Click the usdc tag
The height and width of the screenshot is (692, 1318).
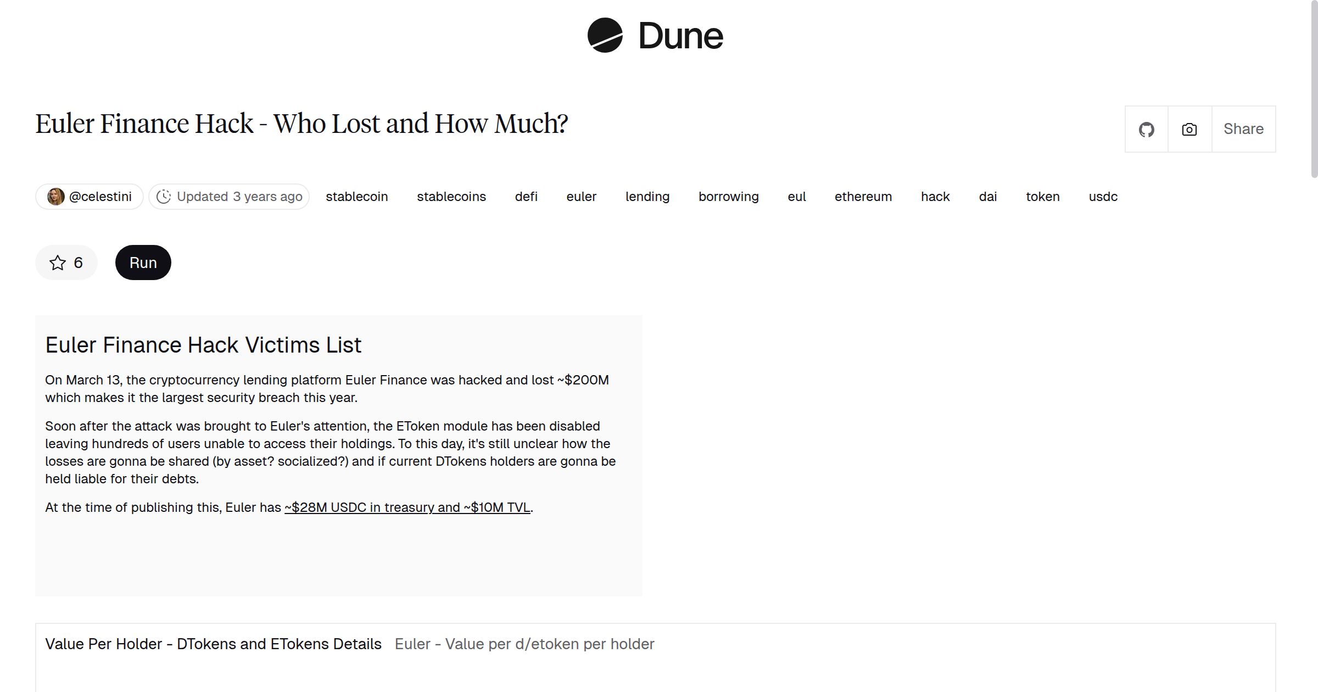click(1103, 197)
